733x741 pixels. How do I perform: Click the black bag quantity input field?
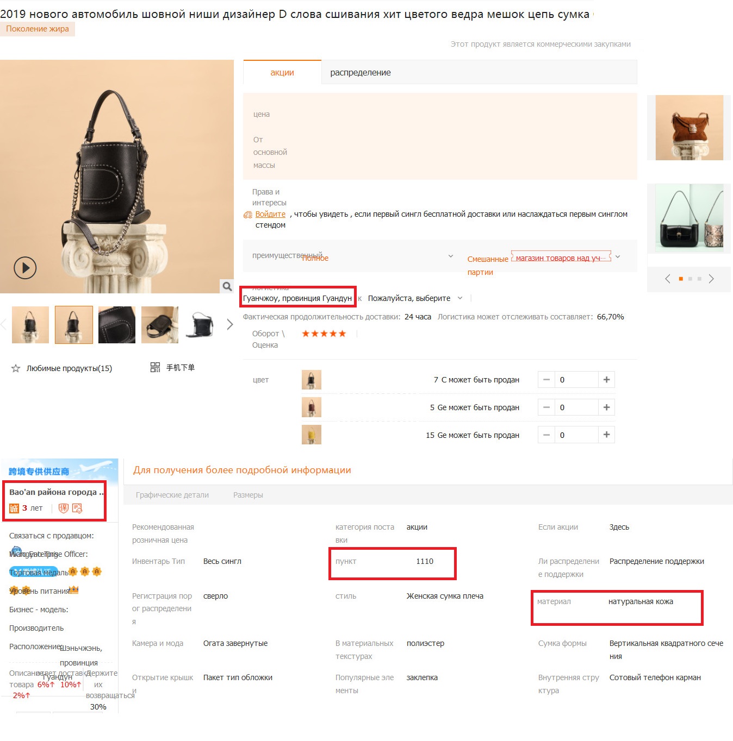(576, 380)
